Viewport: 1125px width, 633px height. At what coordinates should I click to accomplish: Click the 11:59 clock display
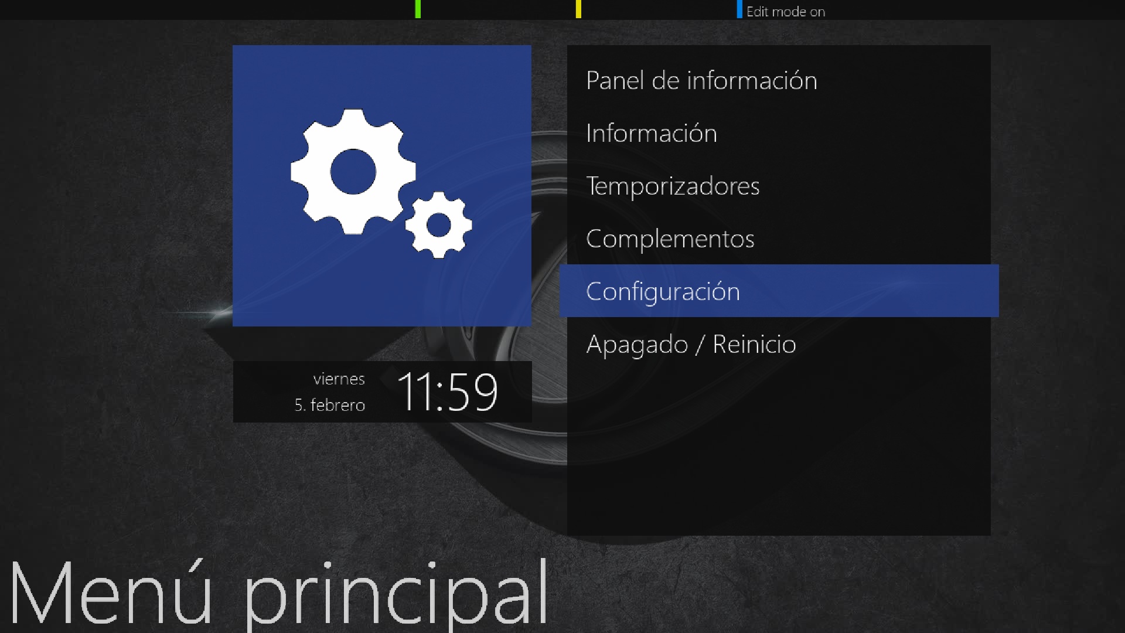tap(448, 392)
